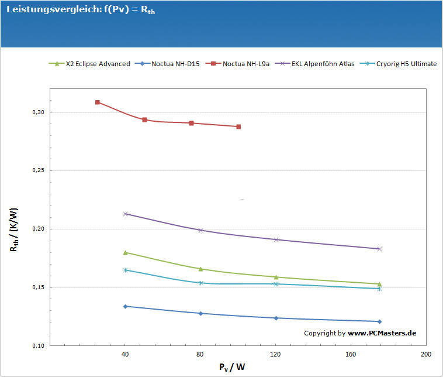Click the blue NH-D15 data point at 175 W
Viewport: 443px width, 377px height.
tap(379, 321)
